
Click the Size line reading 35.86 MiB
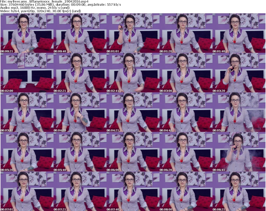(x=61, y=5)
